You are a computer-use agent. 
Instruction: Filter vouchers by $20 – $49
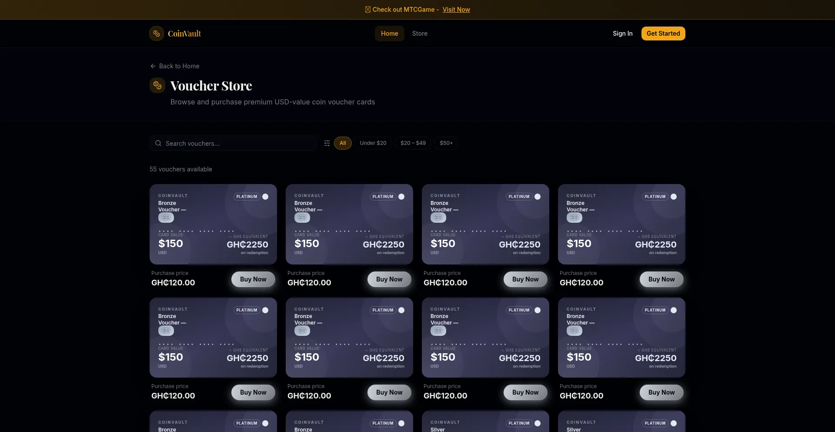pyautogui.click(x=413, y=143)
